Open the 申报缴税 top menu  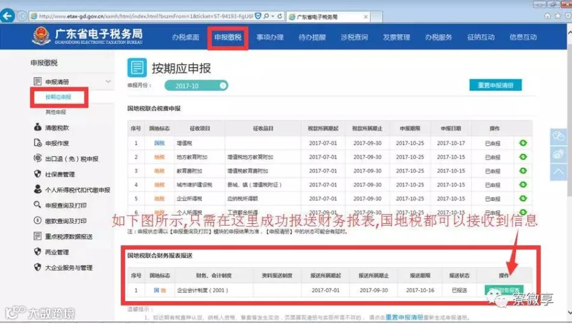pos(228,37)
